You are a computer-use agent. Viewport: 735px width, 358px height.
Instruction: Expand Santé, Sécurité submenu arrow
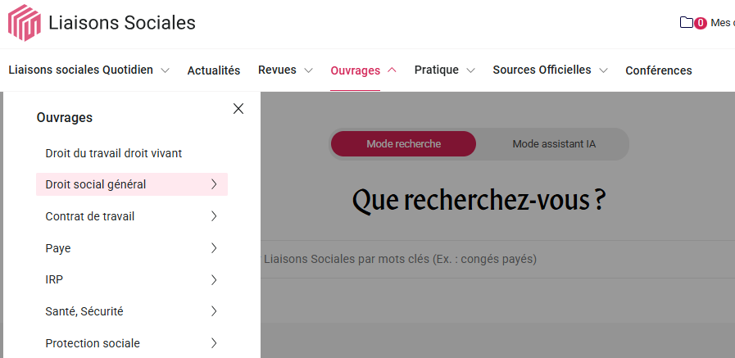click(214, 311)
